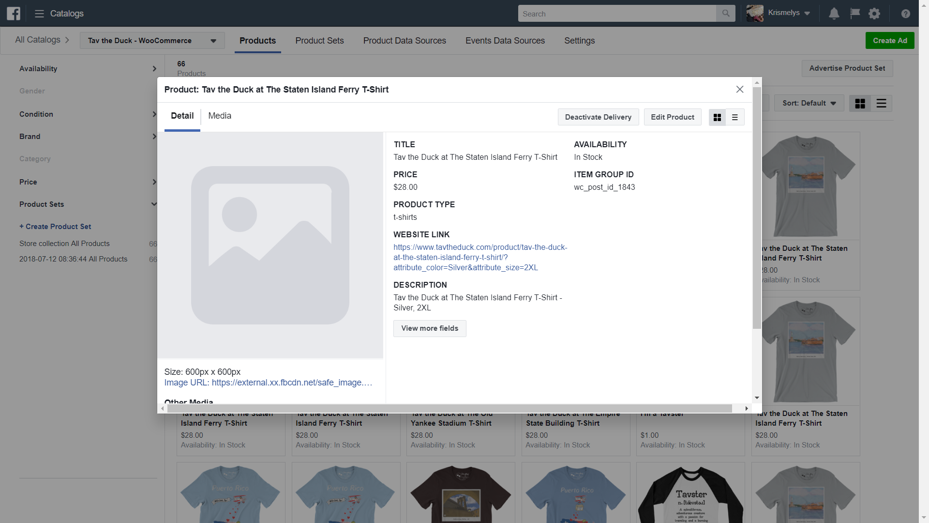The width and height of the screenshot is (929, 523).
Task: Click the Facebook logo icon
Action: (14, 14)
